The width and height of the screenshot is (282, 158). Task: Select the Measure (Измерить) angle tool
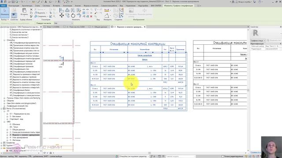(x=107, y=16)
